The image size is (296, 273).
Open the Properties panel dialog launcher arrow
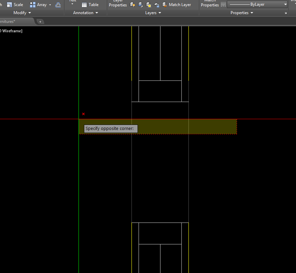(x=286, y=12)
